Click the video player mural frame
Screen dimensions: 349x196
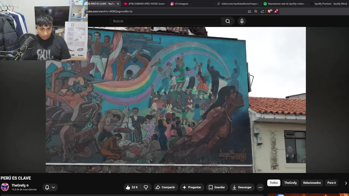(x=176, y=100)
